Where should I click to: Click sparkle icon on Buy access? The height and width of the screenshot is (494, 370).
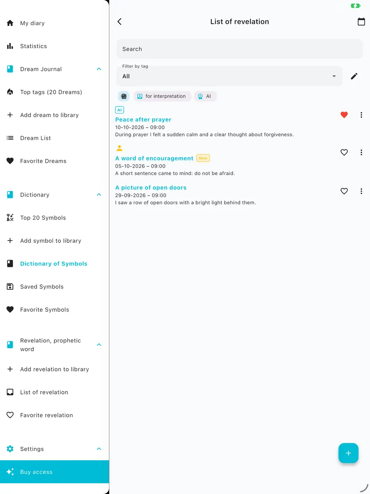tap(10, 472)
